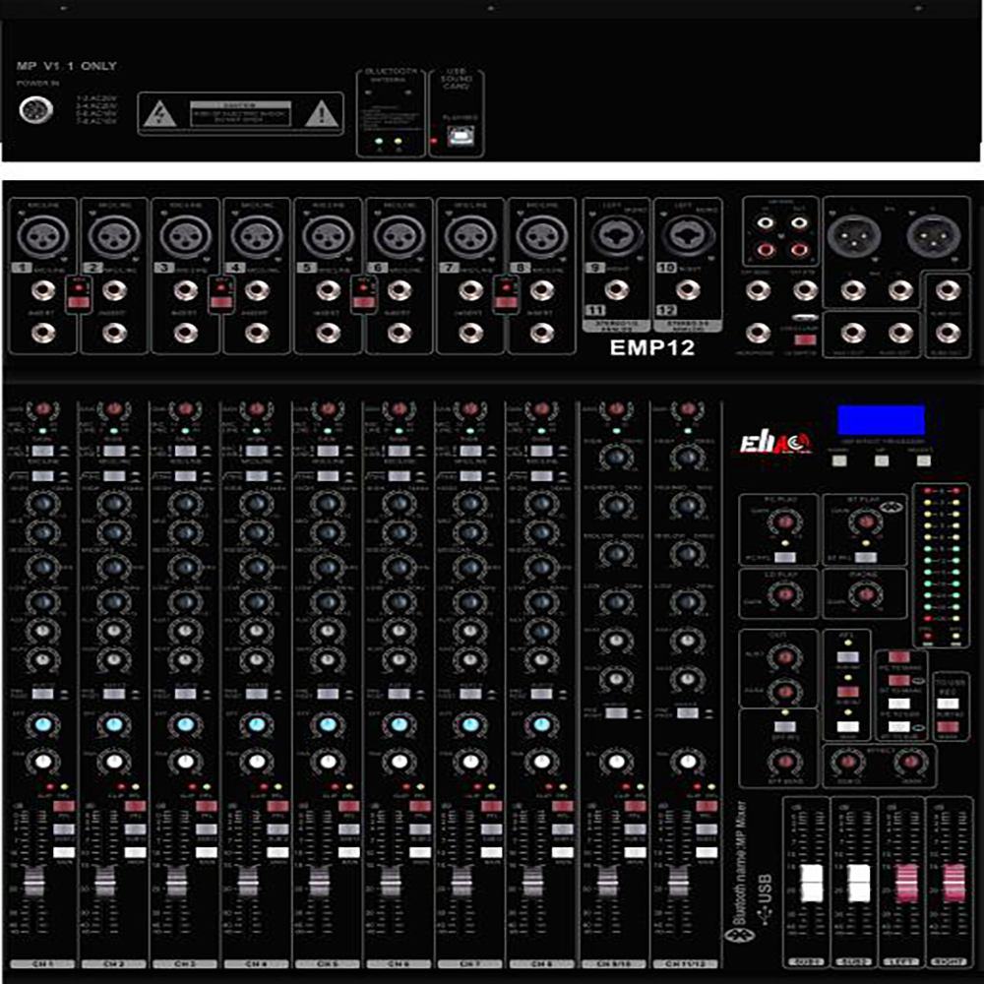Engage the PC TO MAIN switch
The image size is (984, 984).
[x=899, y=655]
